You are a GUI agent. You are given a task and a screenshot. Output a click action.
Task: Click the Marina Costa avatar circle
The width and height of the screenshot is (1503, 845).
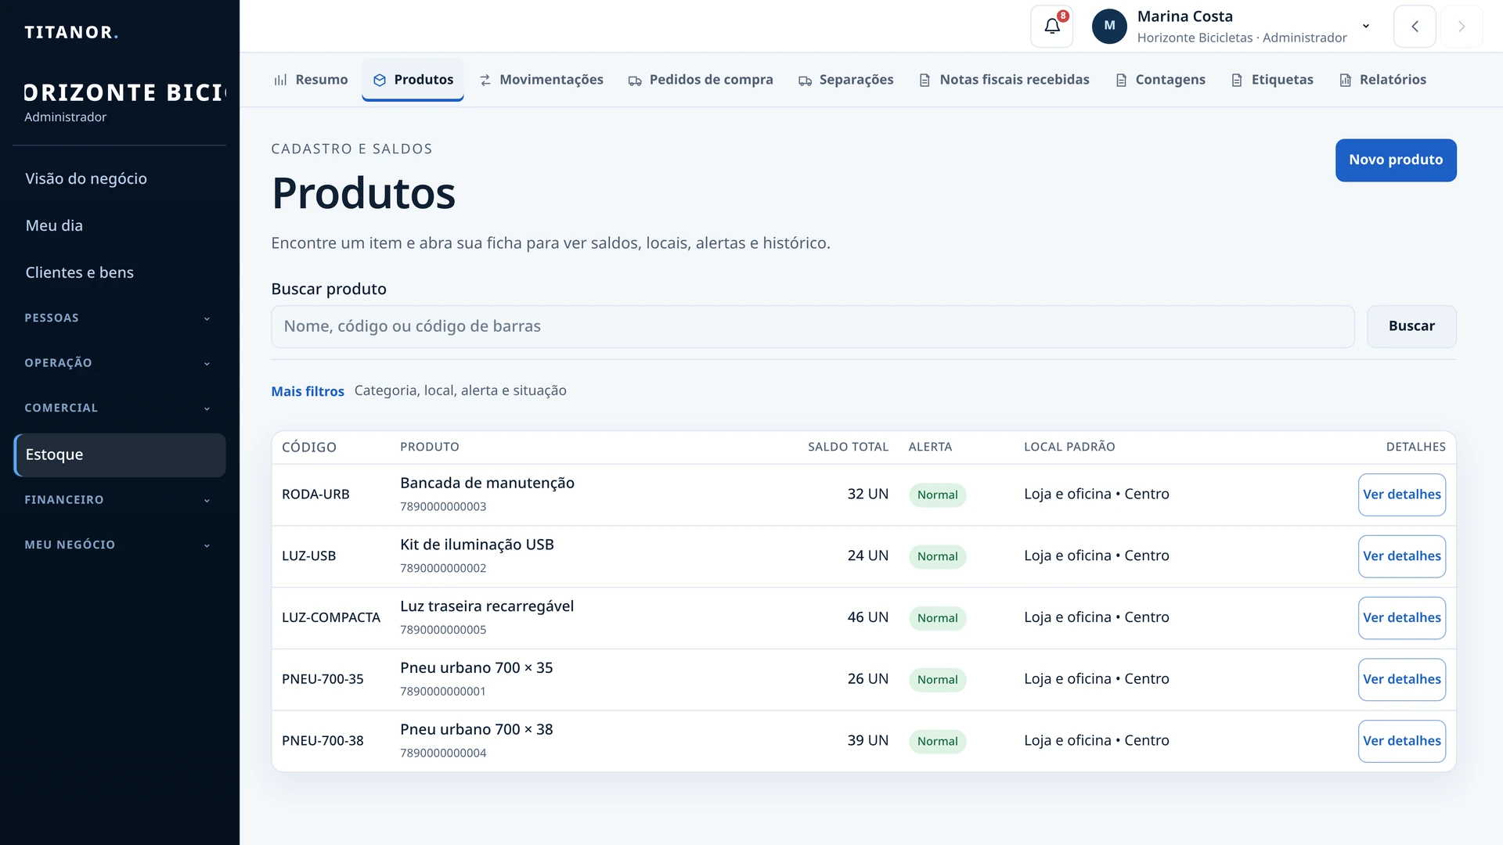click(1109, 27)
